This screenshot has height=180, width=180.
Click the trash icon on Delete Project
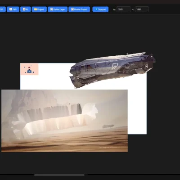(x=72, y=9)
